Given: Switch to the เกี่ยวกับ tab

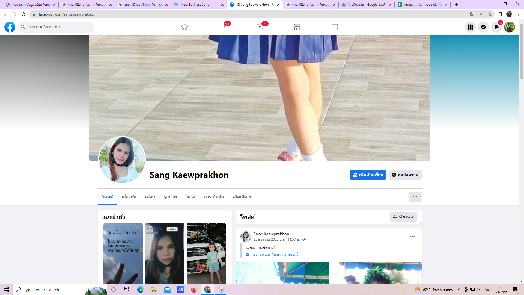Looking at the screenshot, I should click(x=129, y=197).
